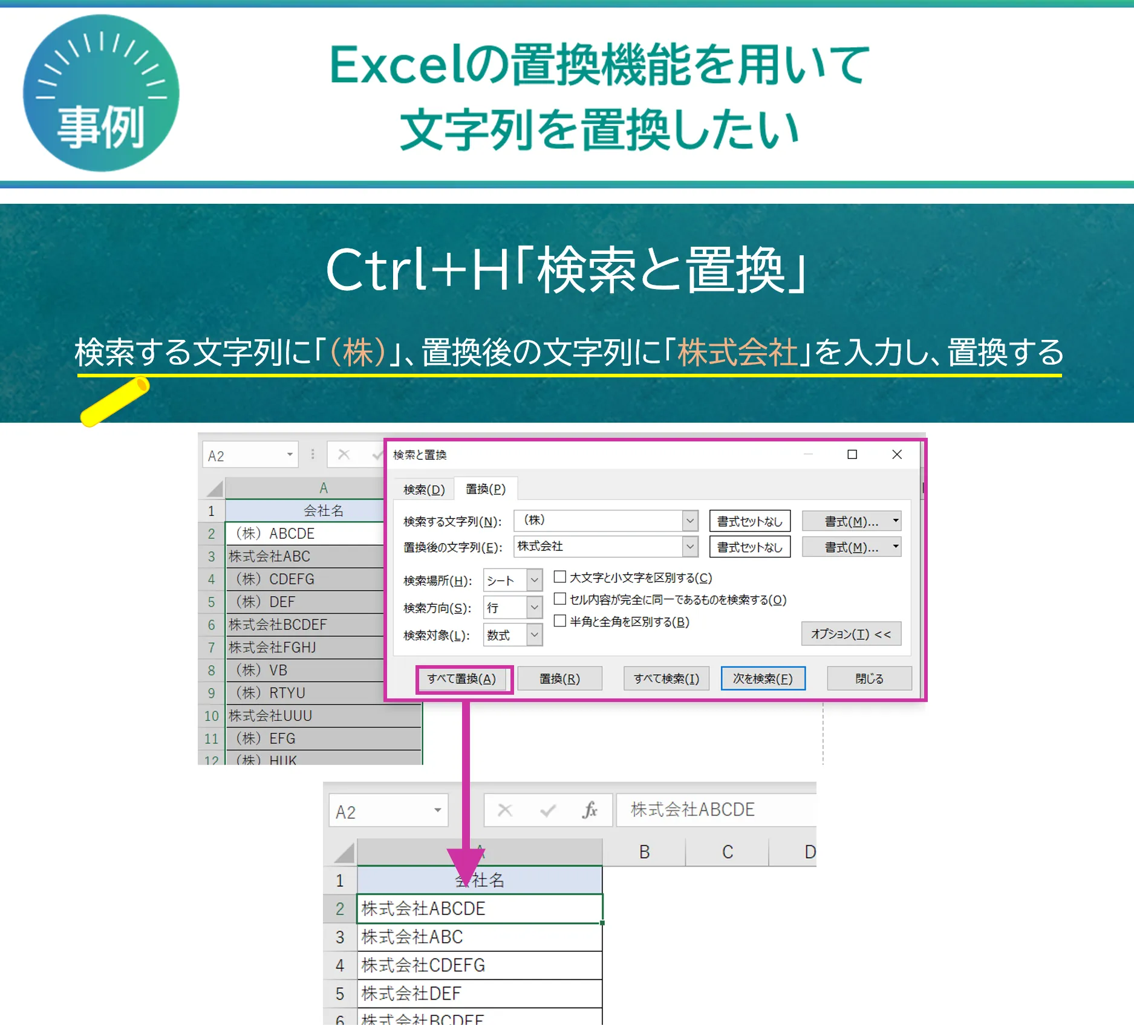Select the Replace (置換(P)) tab
Screen dimensions: 1134x1025
point(486,489)
